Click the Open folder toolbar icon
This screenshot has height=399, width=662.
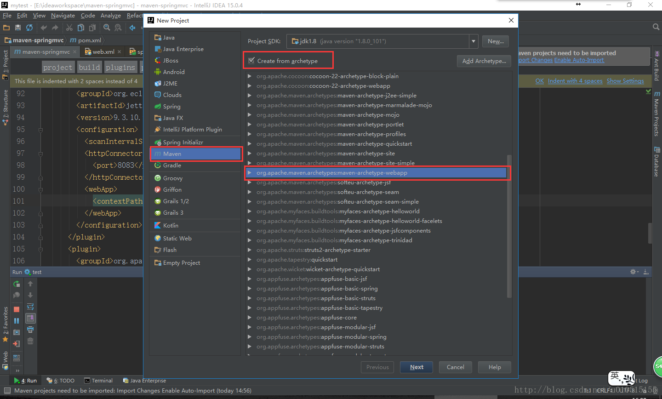pos(6,28)
